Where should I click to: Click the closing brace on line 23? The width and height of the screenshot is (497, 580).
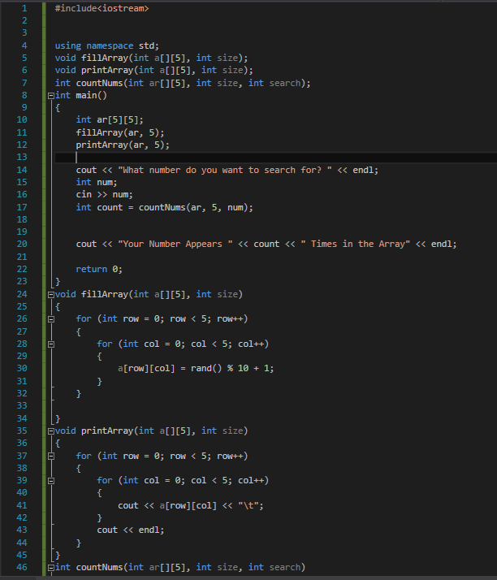(58, 282)
